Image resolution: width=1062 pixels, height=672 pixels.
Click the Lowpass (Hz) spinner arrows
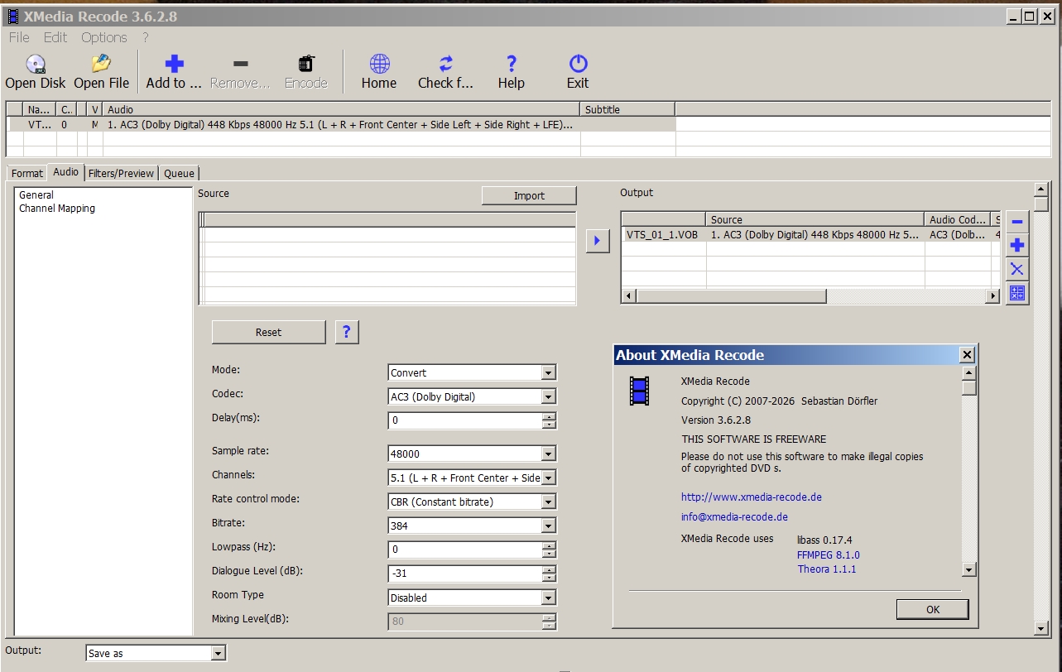click(x=549, y=550)
